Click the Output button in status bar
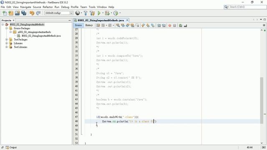Image resolution: width=267 pixels, height=150 pixels. click(11, 147)
